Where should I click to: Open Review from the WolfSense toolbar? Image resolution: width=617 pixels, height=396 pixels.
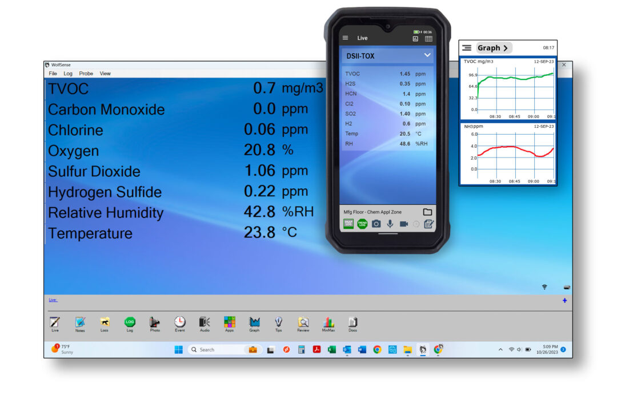pos(303,321)
